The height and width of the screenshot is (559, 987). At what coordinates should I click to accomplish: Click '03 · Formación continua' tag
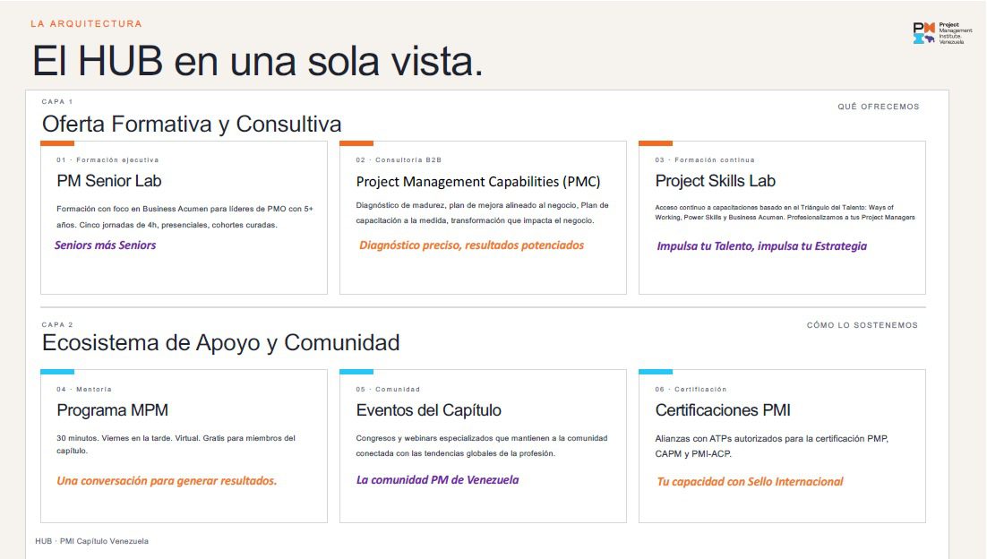tap(704, 159)
